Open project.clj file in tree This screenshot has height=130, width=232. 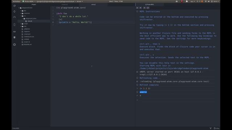[27, 42]
